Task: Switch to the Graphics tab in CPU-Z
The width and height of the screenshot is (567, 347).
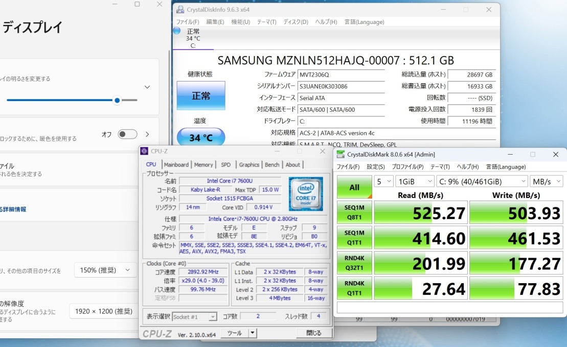Action: [249, 165]
